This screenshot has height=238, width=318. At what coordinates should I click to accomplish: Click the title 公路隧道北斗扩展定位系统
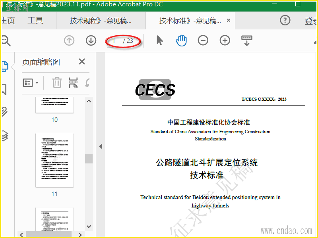pyautogui.click(x=207, y=163)
